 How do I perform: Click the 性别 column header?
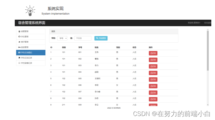(x=118, y=47)
